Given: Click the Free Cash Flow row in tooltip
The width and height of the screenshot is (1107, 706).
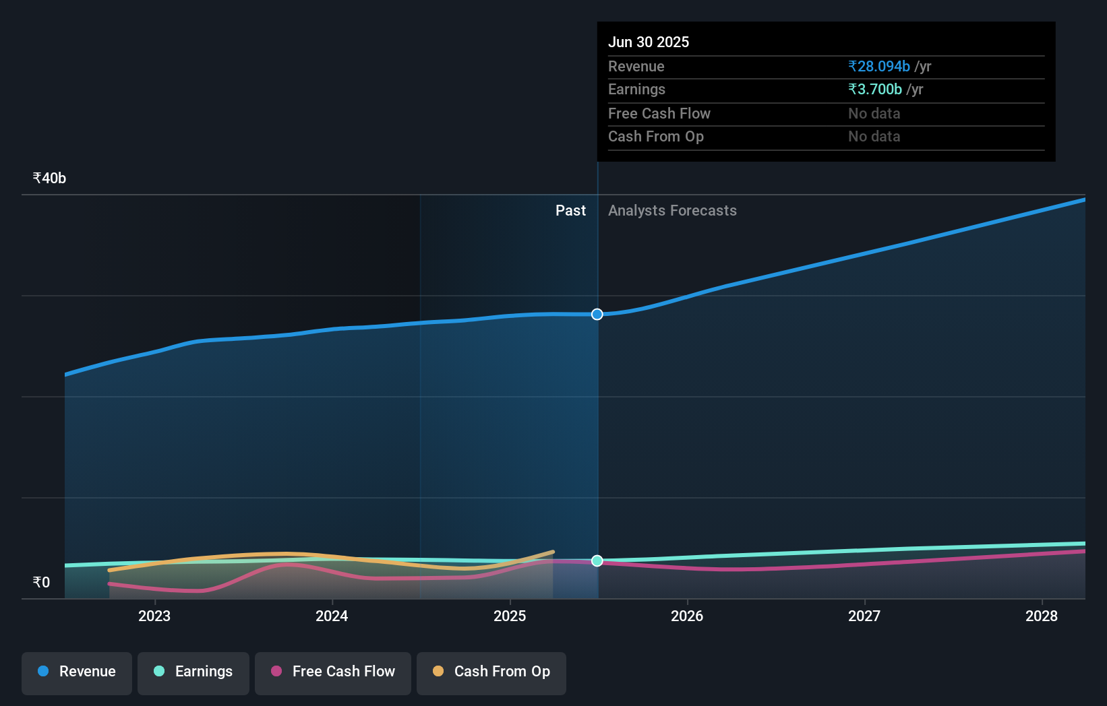Looking at the screenshot, I should coord(827,113).
